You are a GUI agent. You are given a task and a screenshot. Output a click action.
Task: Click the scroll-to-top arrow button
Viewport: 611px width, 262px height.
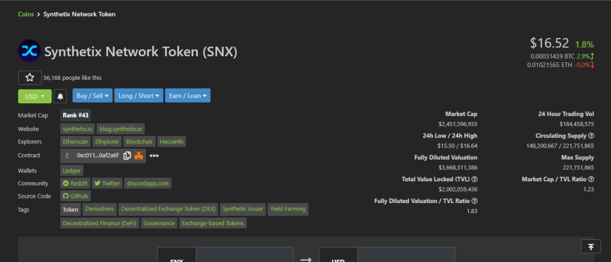[591, 247]
